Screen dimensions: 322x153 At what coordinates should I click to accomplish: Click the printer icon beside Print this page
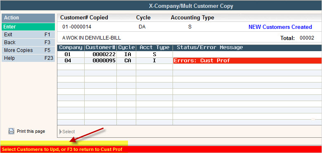[x=11, y=131]
